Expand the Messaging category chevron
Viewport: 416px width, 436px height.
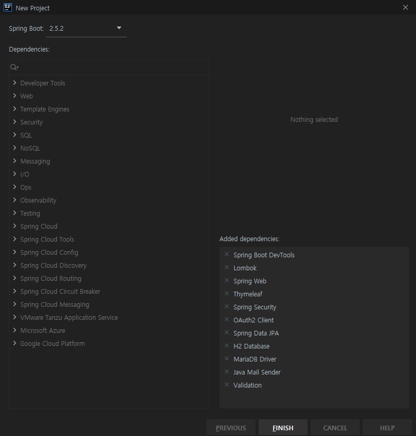(15, 161)
